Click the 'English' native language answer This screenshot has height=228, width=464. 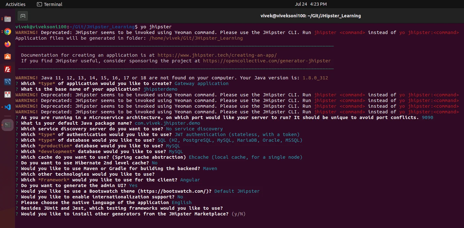coord(182,202)
